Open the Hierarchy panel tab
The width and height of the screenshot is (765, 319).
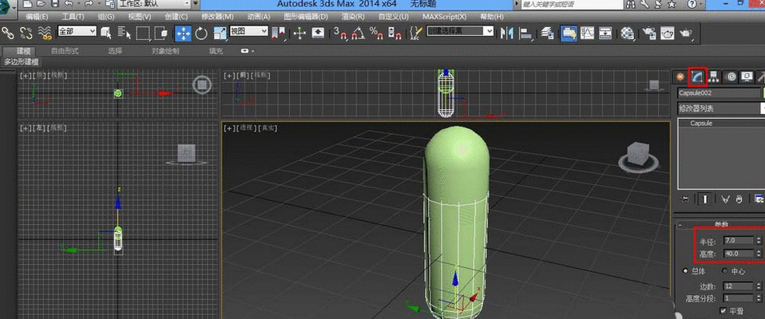tap(714, 77)
